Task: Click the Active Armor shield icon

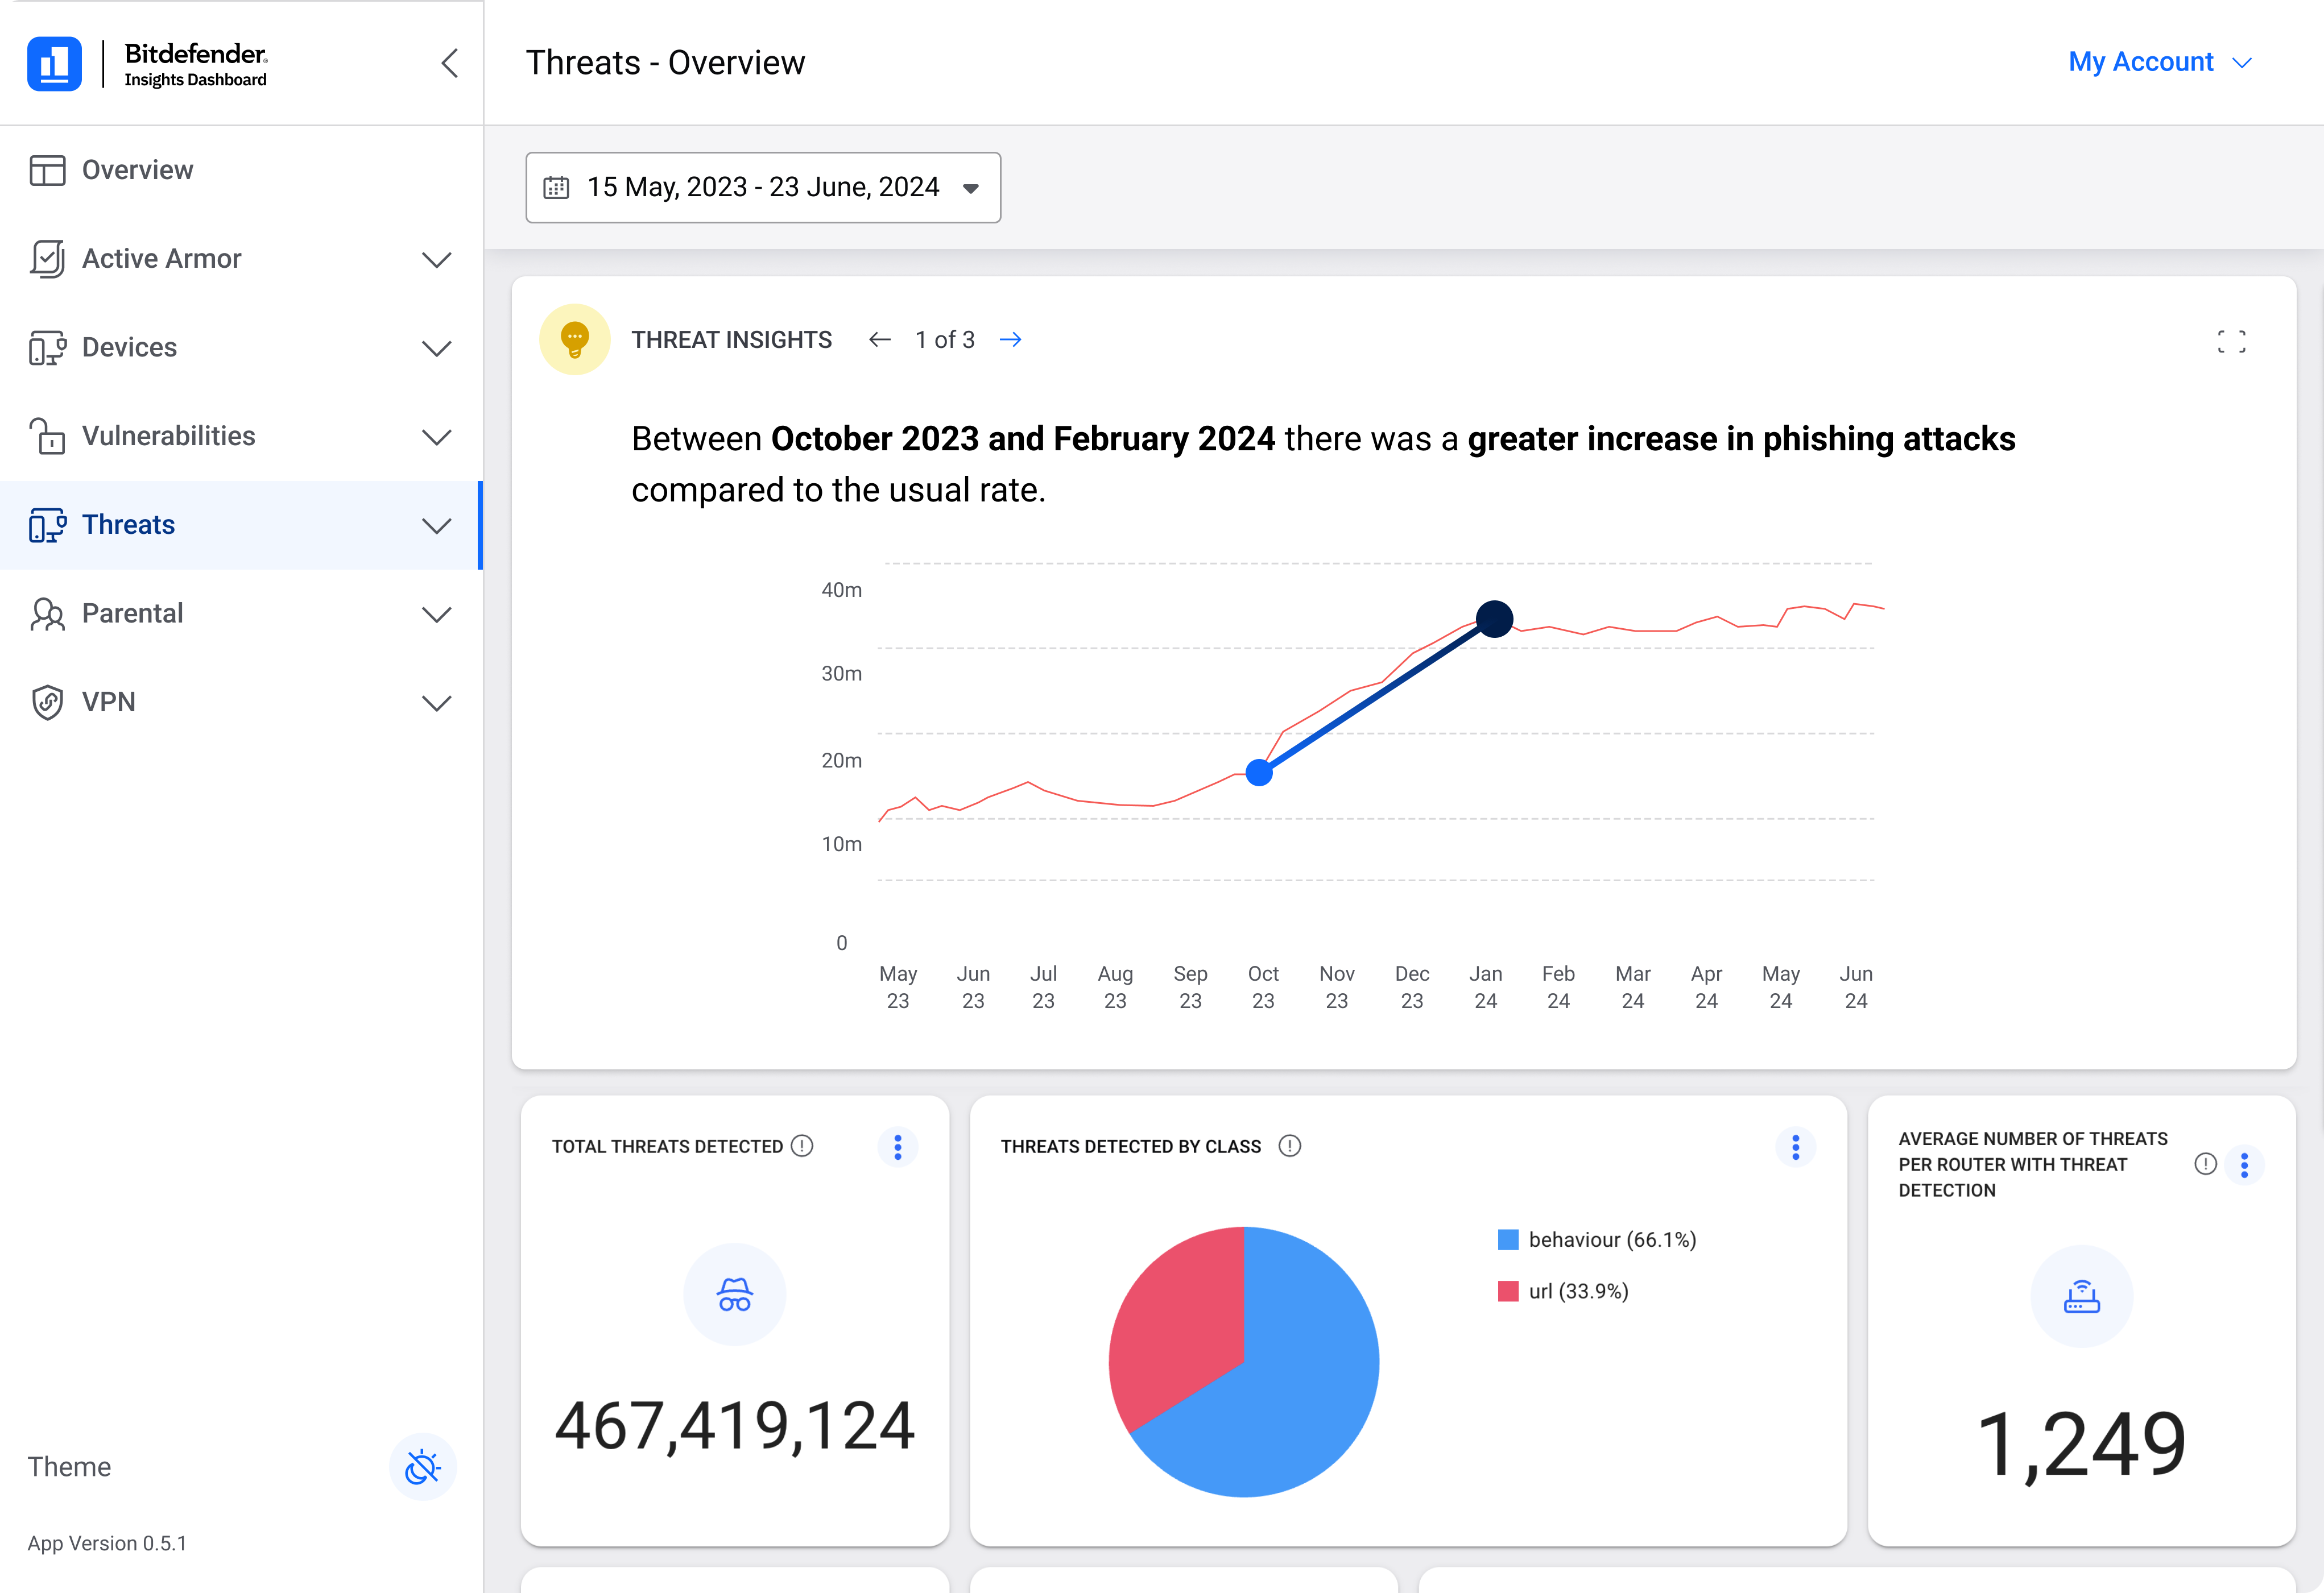Action: point(47,259)
